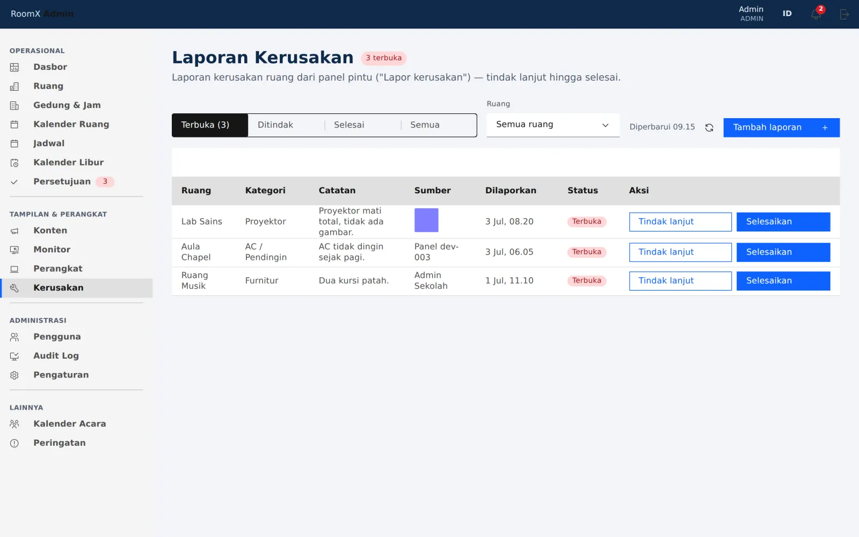859x537 pixels.
Task: Click the Ruang building icon
Action: [x=14, y=86]
